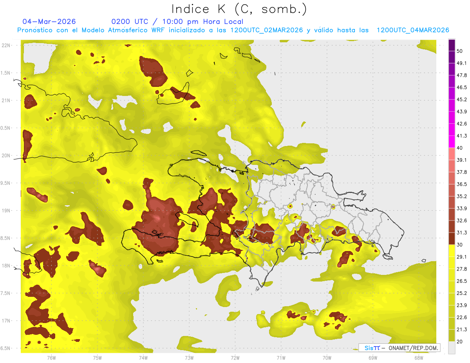The image size is (470, 363).
Task: Click the colorbar value 23.9
Action: tap(461, 305)
